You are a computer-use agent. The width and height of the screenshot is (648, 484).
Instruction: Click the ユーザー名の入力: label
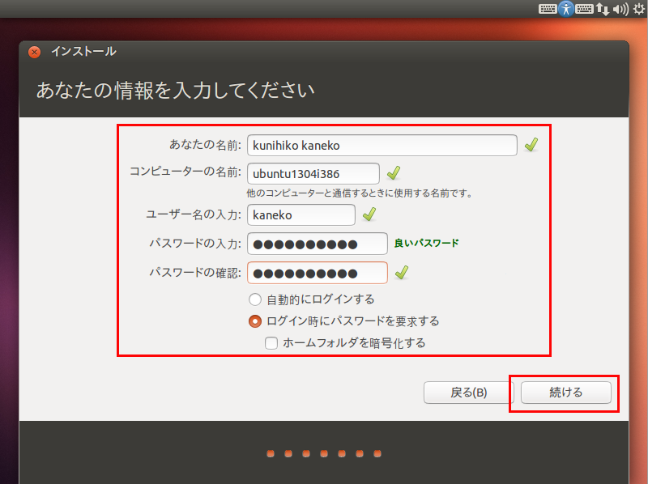tap(194, 214)
